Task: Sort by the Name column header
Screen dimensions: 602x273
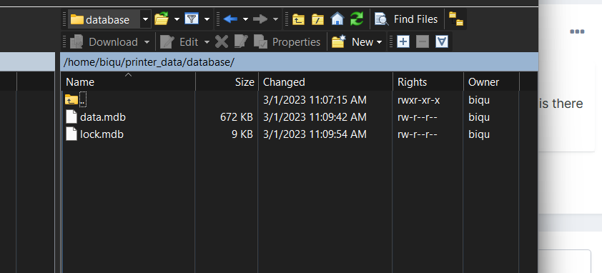Action: tap(128, 81)
